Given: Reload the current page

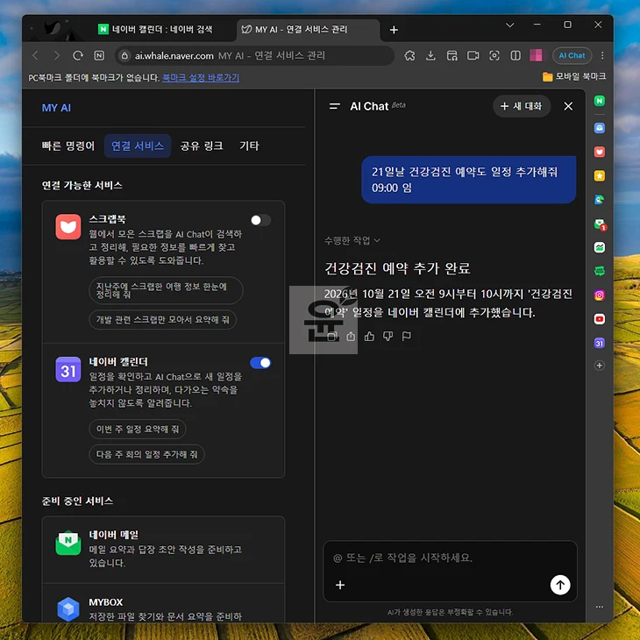Looking at the screenshot, I should coord(78,55).
